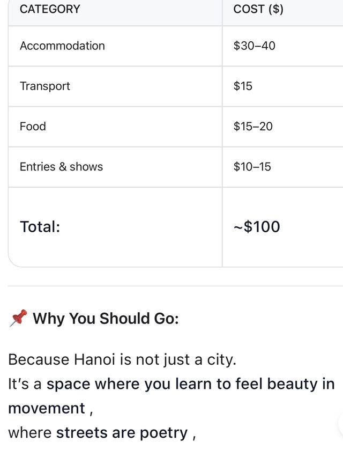Click the $15 transport cost value
This screenshot has height=457, width=343.
pos(243,86)
